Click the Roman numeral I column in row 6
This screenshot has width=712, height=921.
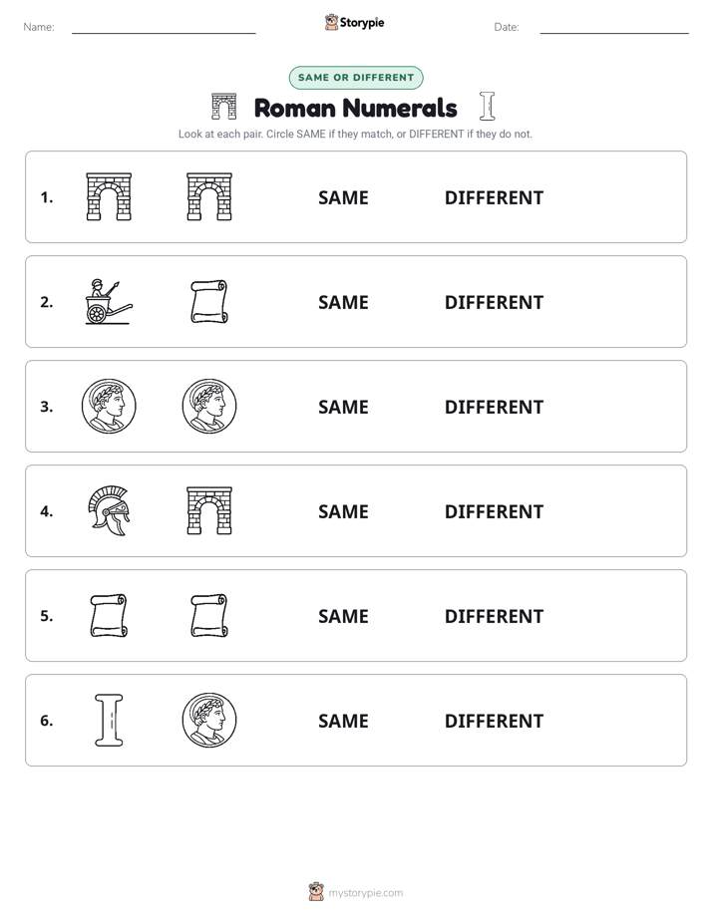tap(109, 720)
